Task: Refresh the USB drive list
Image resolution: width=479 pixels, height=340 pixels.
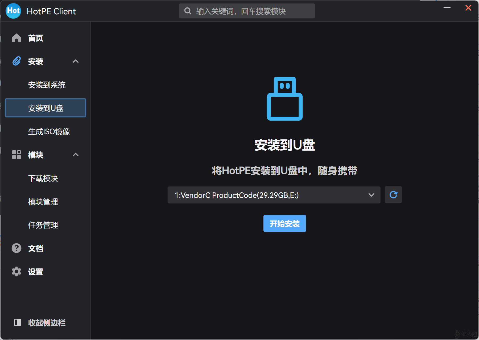Action: point(393,195)
